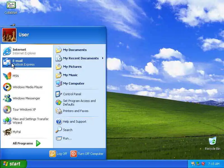Click the Log Off text
This screenshot has height=168, width=224.
pos(62,154)
